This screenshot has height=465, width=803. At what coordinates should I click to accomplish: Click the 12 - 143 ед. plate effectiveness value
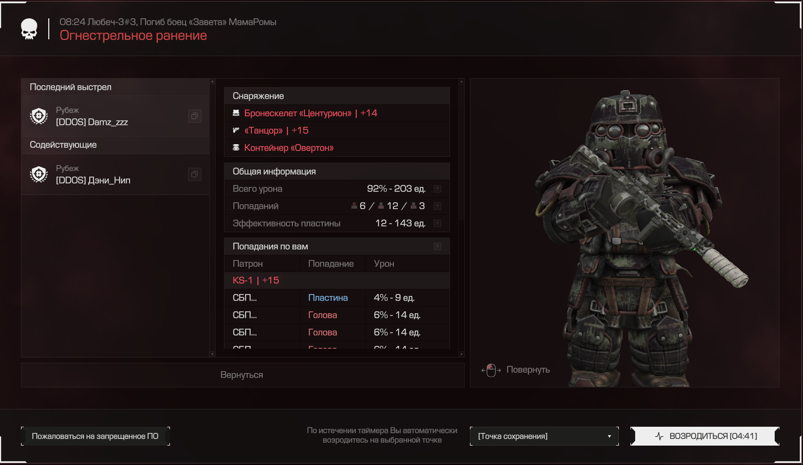pyautogui.click(x=401, y=223)
